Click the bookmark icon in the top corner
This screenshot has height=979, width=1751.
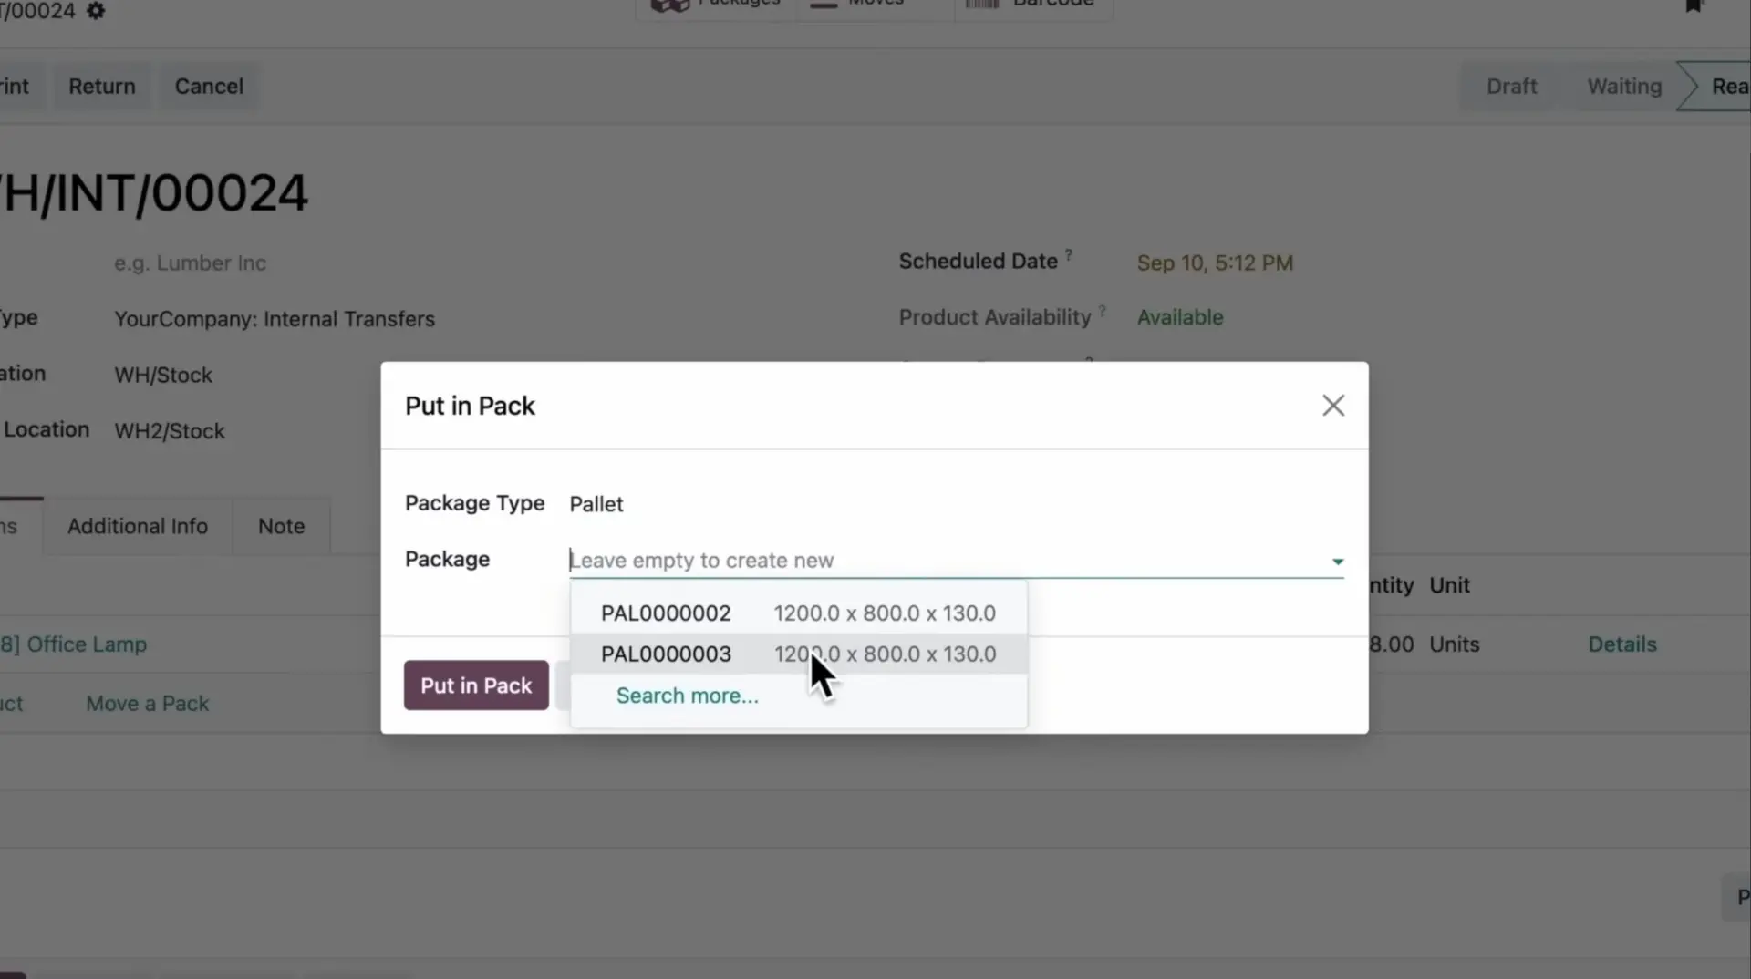[x=1694, y=6]
